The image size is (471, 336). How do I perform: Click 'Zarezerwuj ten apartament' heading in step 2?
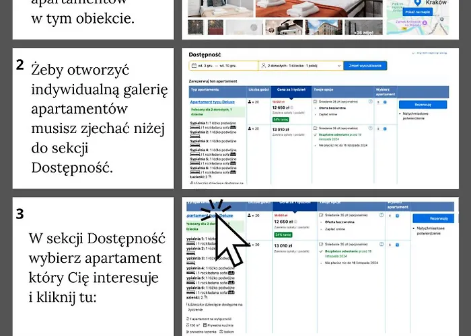pos(213,81)
